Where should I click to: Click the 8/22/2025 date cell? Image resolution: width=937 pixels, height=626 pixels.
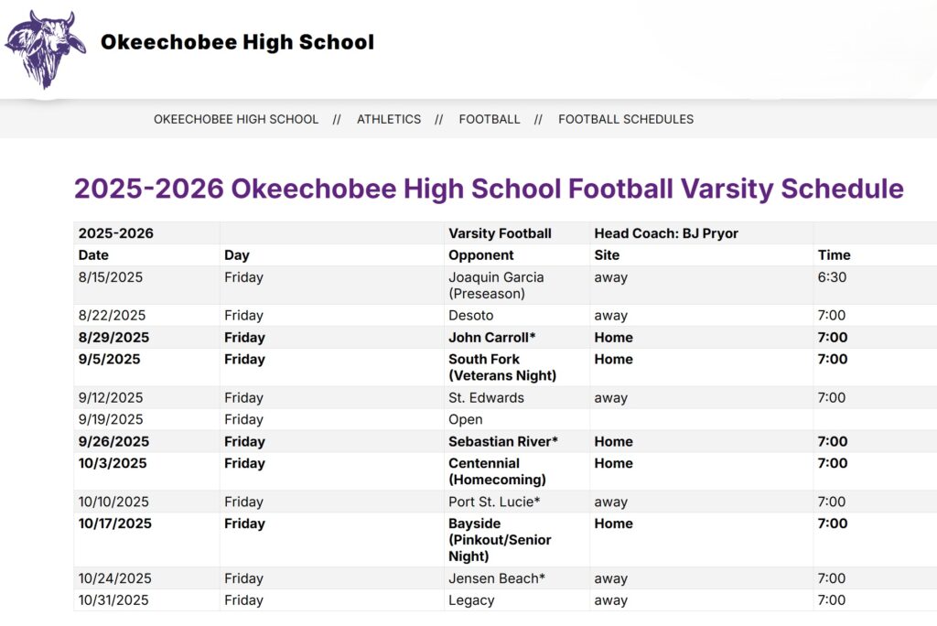[112, 316]
